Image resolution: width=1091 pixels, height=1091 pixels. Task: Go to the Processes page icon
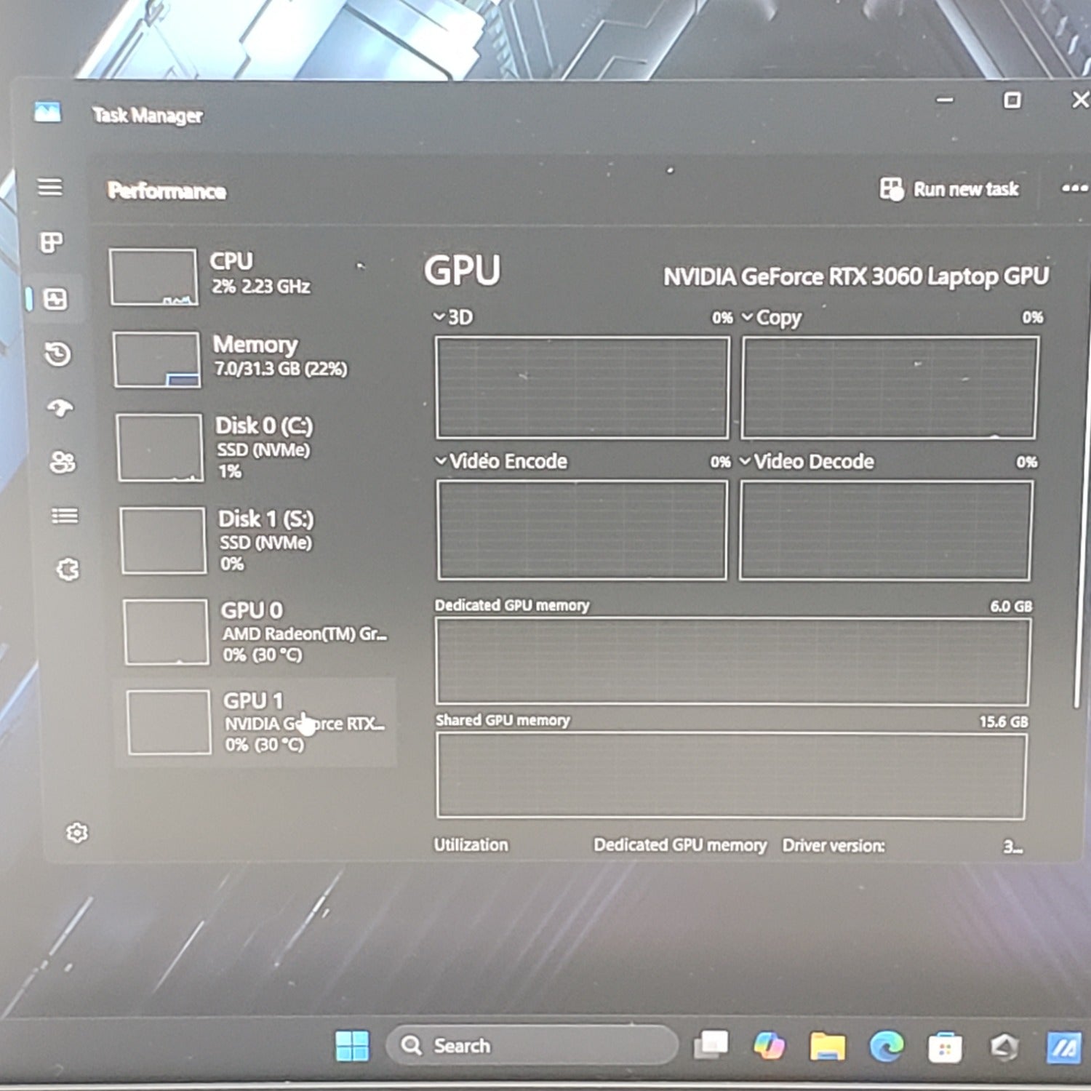(x=52, y=242)
